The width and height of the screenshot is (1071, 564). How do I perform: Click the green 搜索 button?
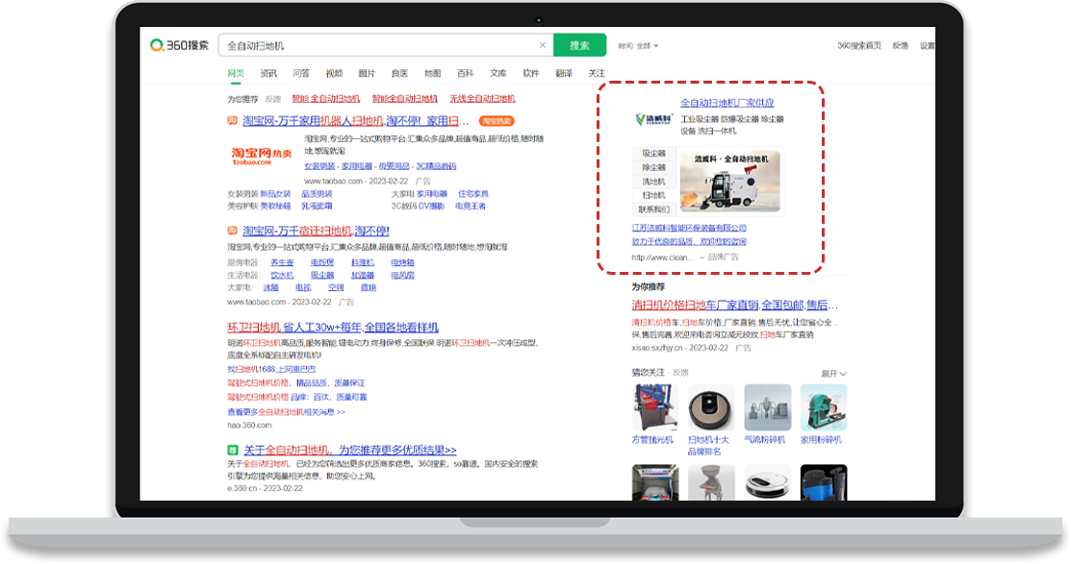(x=579, y=45)
